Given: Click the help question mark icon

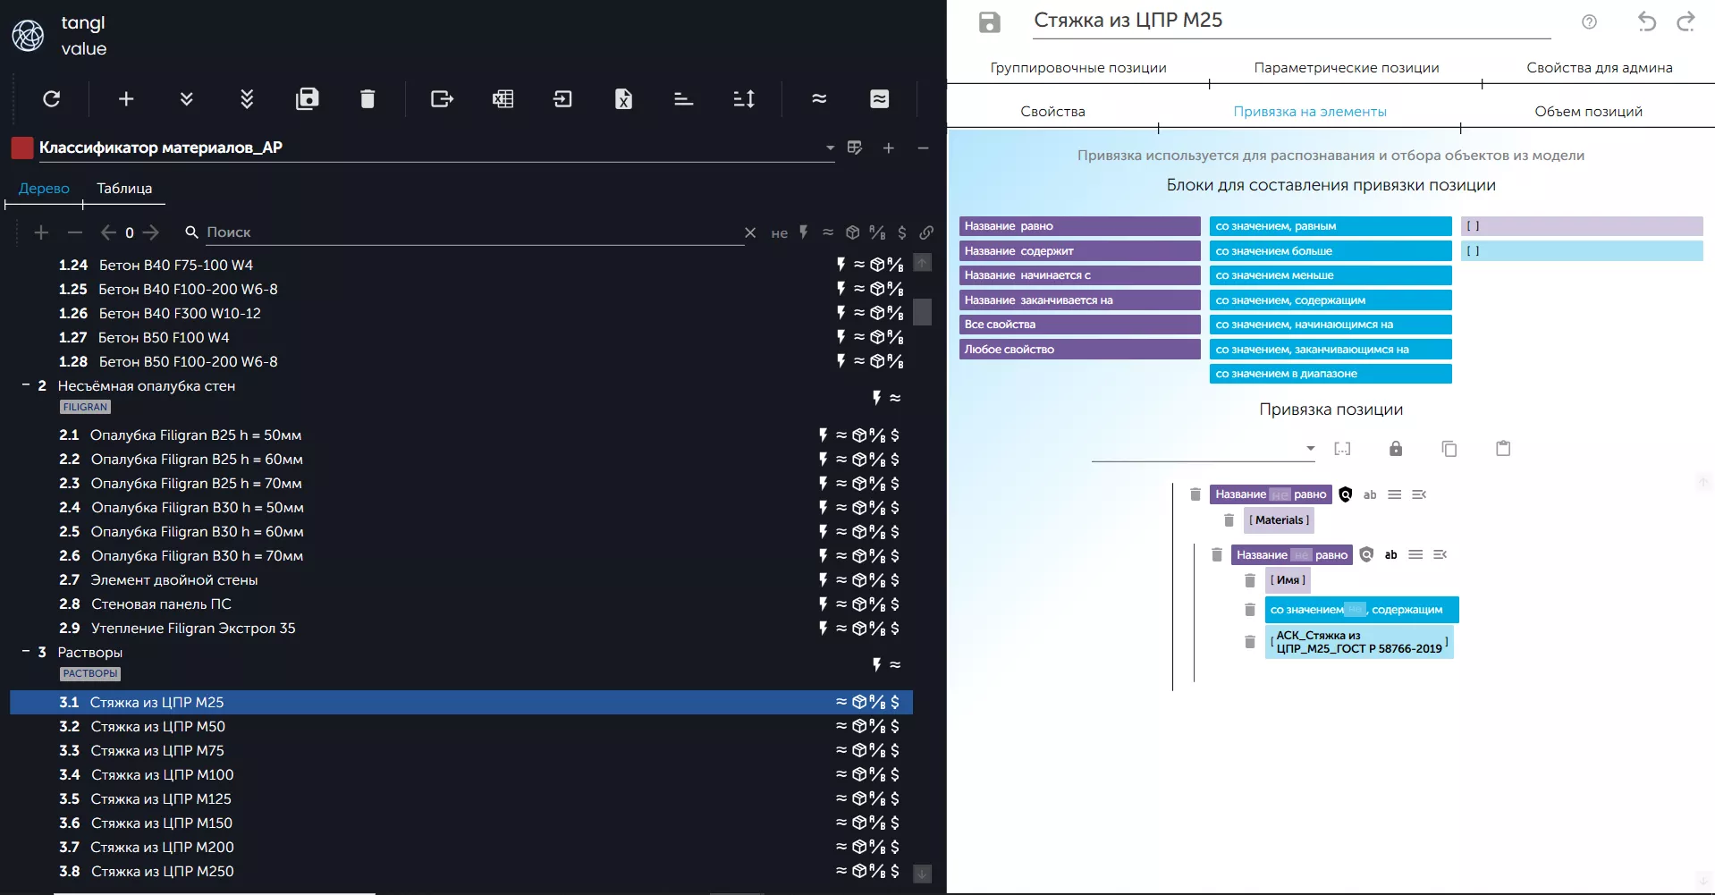Looking at the screenshot, I should [1589, 22].
